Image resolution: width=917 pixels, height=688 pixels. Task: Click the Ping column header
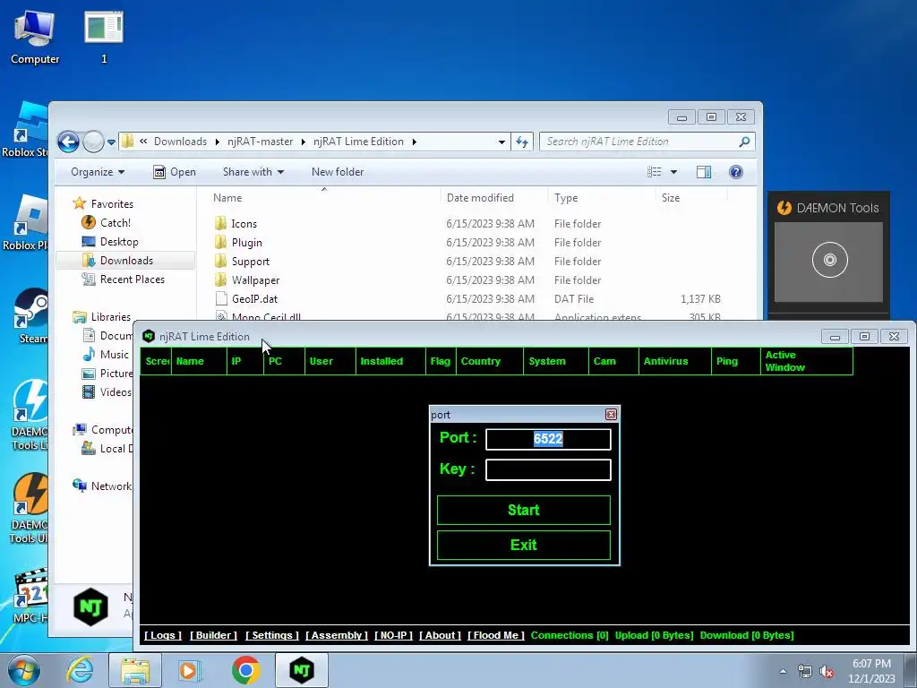(x=736, y=361)
